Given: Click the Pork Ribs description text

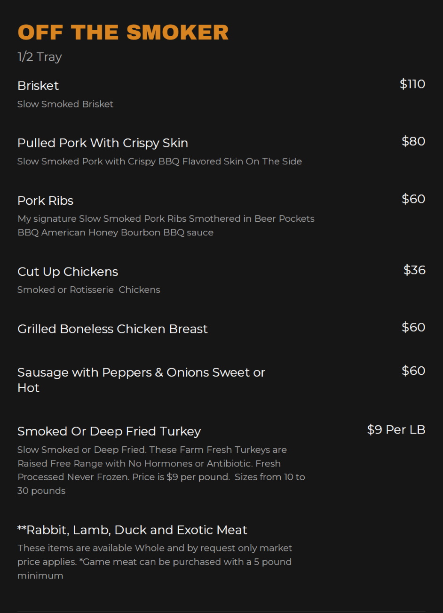Looking at the screenshot, I should pyautogui.click(x=166, y=226).
